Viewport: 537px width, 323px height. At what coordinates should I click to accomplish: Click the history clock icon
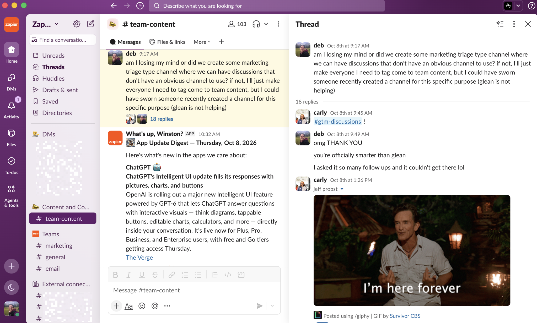coord(140,6)
